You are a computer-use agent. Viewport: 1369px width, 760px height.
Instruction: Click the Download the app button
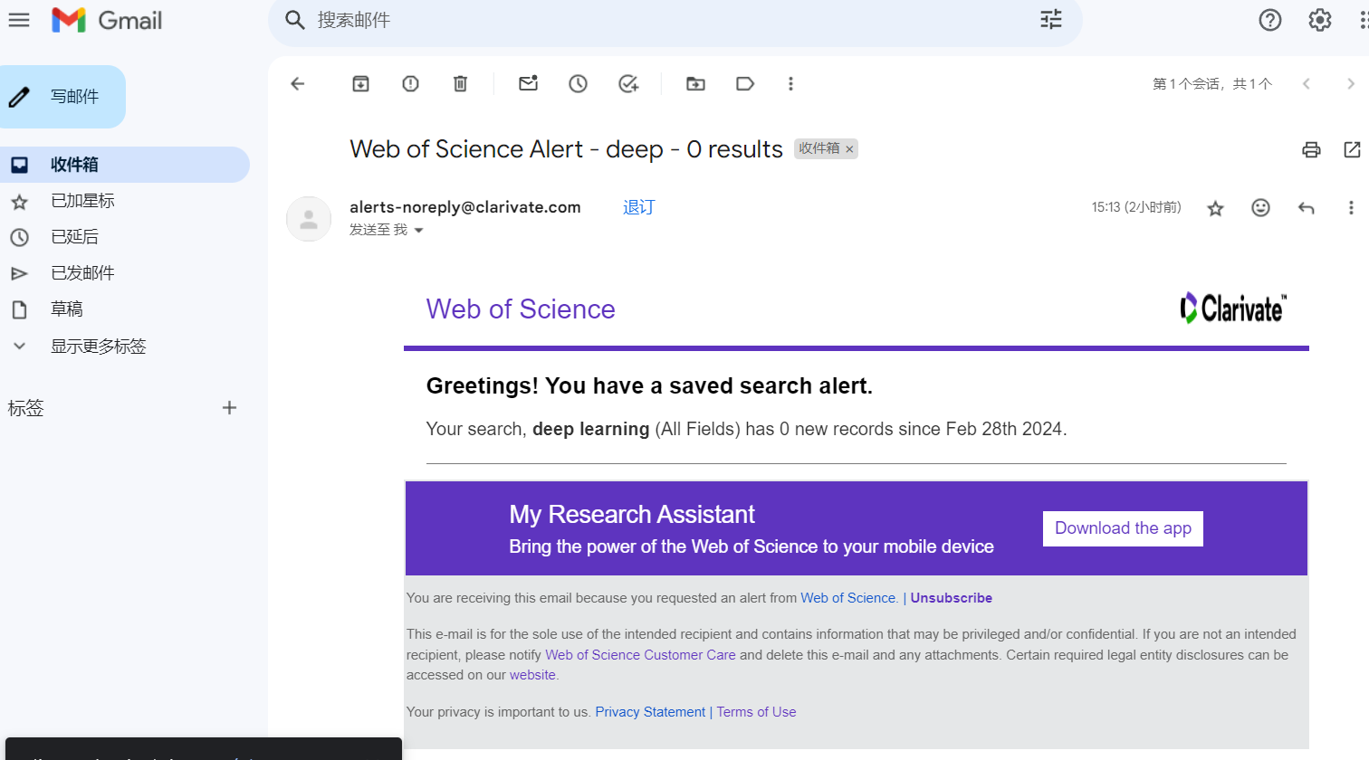click(x=1123, y=528)
